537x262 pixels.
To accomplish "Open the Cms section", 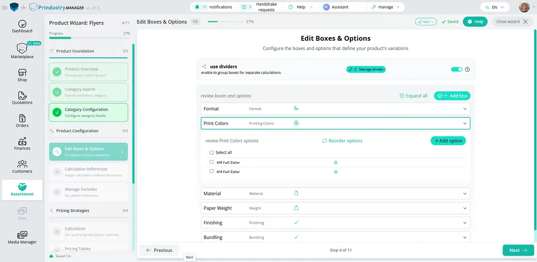I will 22,214.
